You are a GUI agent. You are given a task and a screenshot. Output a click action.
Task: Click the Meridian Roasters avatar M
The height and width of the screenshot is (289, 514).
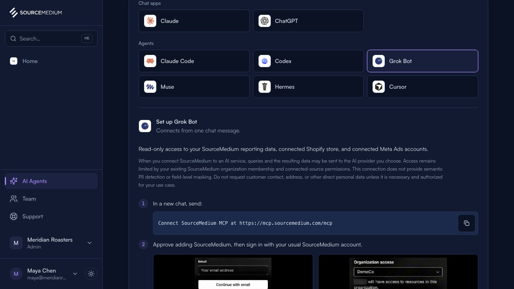(16, 243)
